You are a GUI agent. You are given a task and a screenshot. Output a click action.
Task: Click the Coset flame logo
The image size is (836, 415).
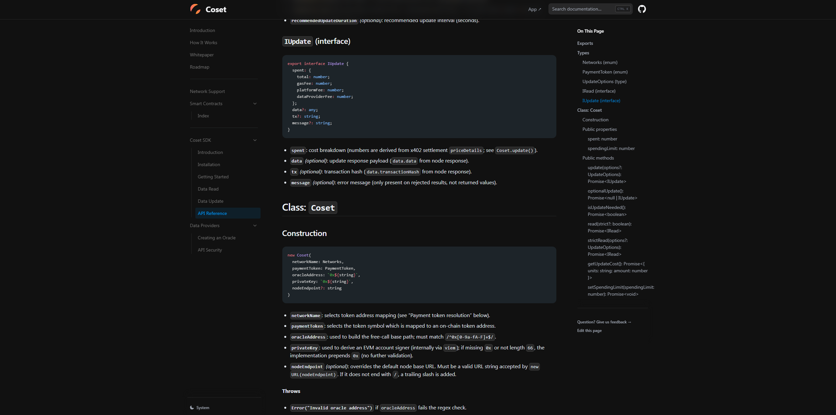tap(195, 9)
